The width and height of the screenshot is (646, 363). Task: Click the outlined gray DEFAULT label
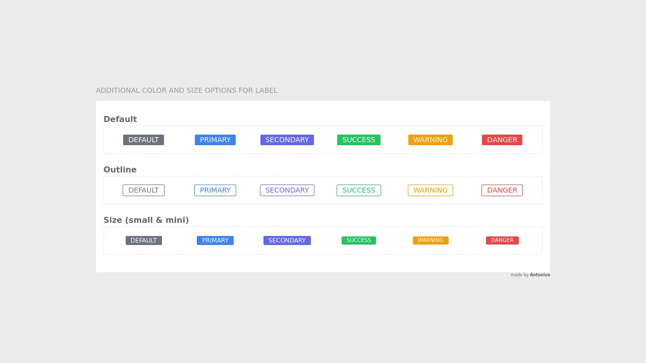click(143, 191)
